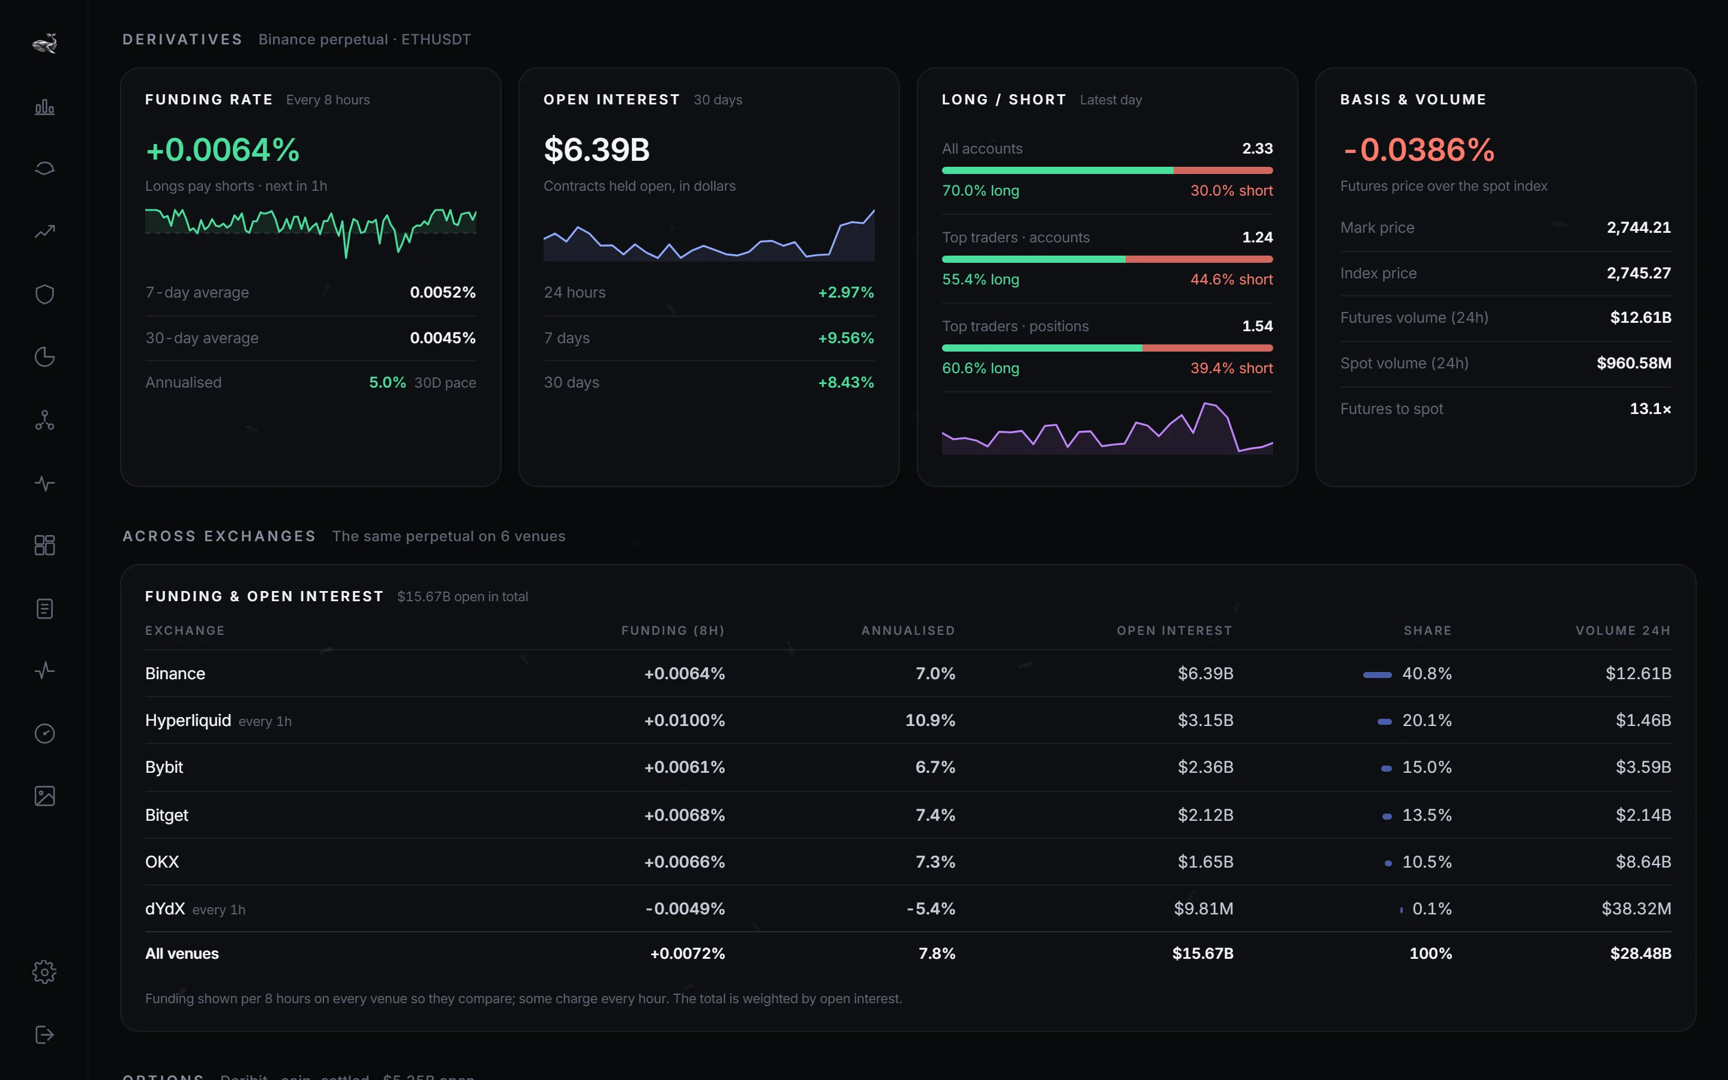
Task: Click the green funding rate sparkline chart
Action: [311, 233]
